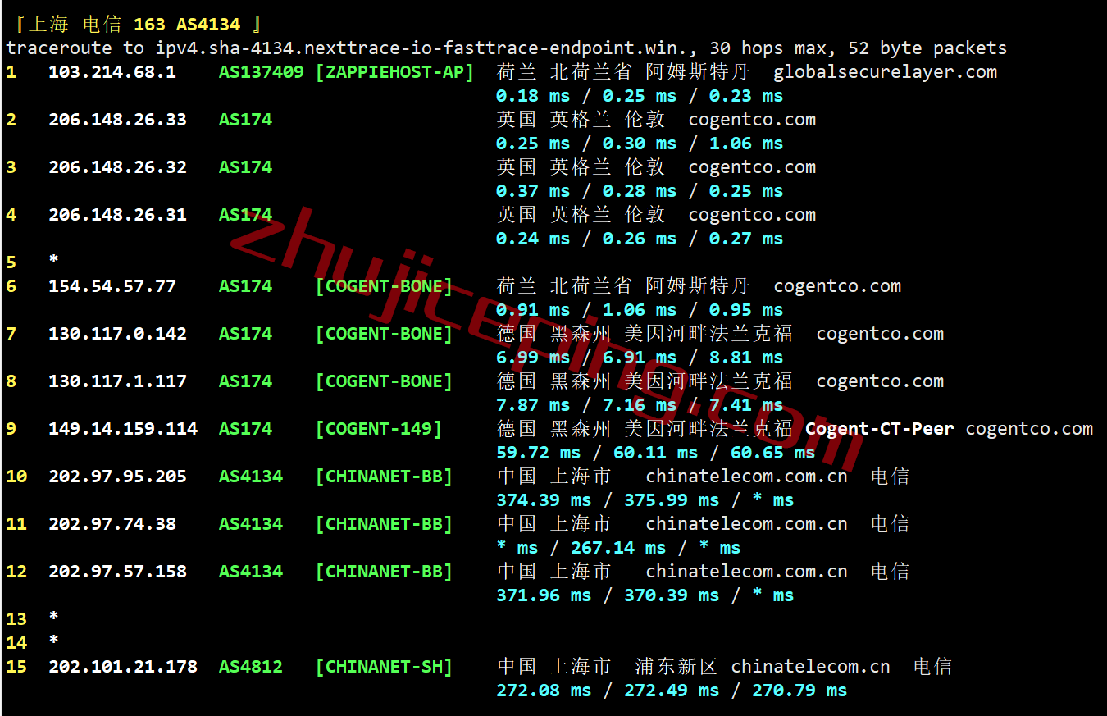Click the 0.91 ms latency value
Screen dimensions: 1107x716
pyautogui.click(x=533, y=310)
